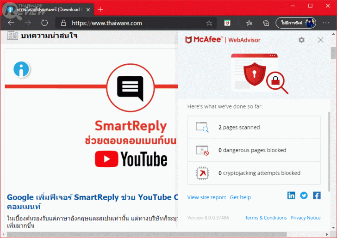This screenshot has width=337, height=238.
Task: Click the blue info circle icon
Action: [x=21, y=69]
